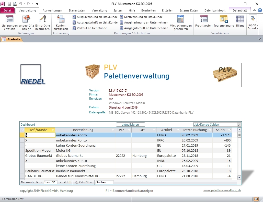Open Bezeichnung column filter dropdown
The image size is (263, 202).
click(113, 130)
